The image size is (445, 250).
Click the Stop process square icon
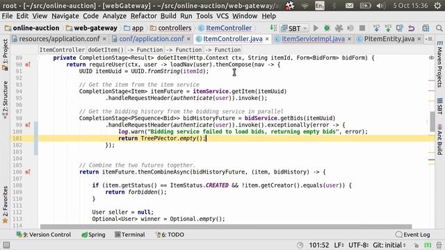click(362, 28)
